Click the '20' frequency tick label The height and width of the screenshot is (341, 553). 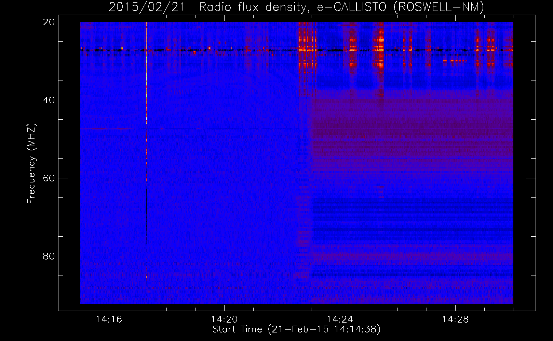click(49, 22)
